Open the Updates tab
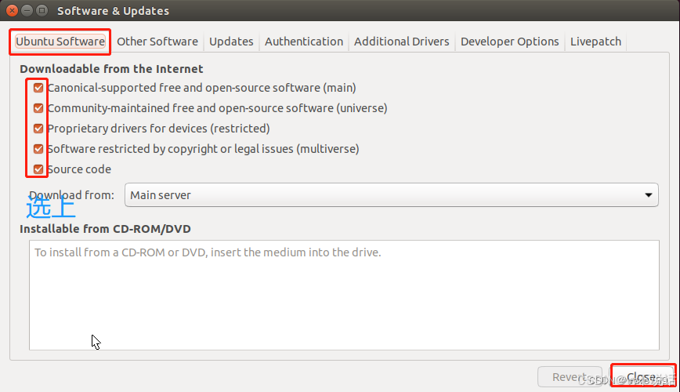This screenshot has width=680, height=392. tap(231, 42)
